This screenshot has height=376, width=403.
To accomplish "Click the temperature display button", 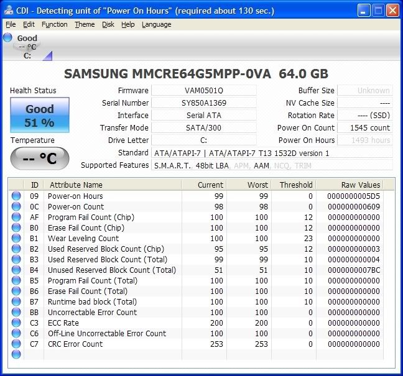I will 39,158.
